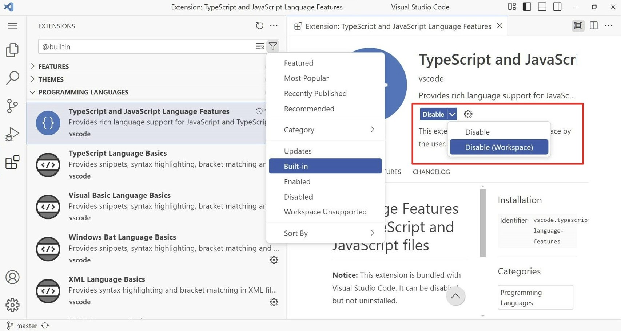Open the Category submenu
Viewport: 621px width, 331px height.
click(x=325, y=130)
